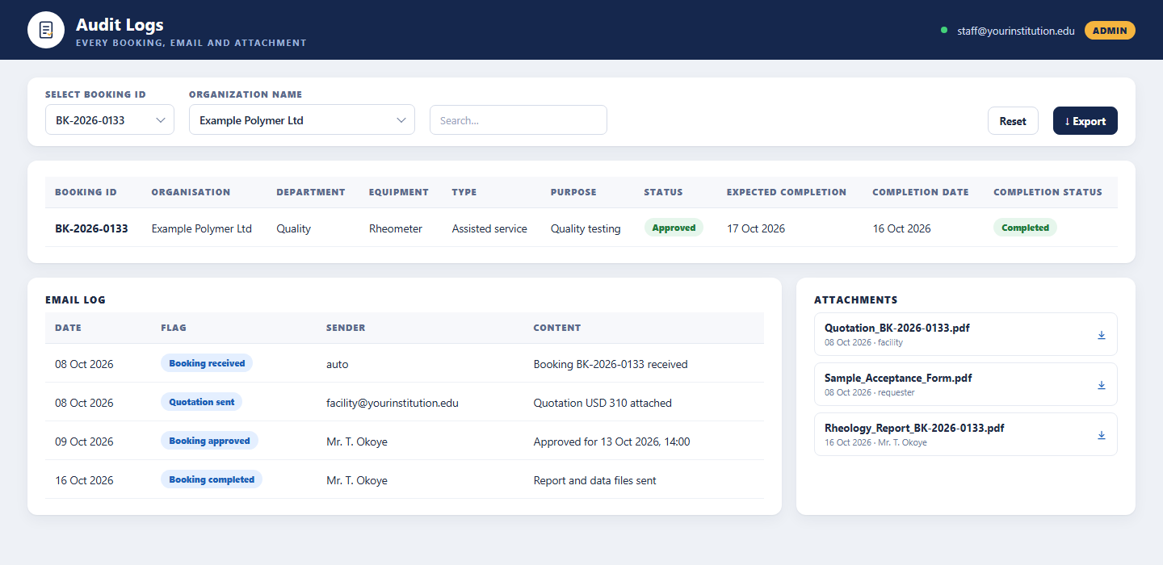Viewport: 1163px width, 565px height.
Task: Open the Sample_Acceptance_Form.pdf attachment
Action: pyautogui.click(x=966, y=384)
